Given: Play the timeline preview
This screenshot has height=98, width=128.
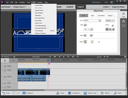Looking at the screenshot, I should (64, 57).
